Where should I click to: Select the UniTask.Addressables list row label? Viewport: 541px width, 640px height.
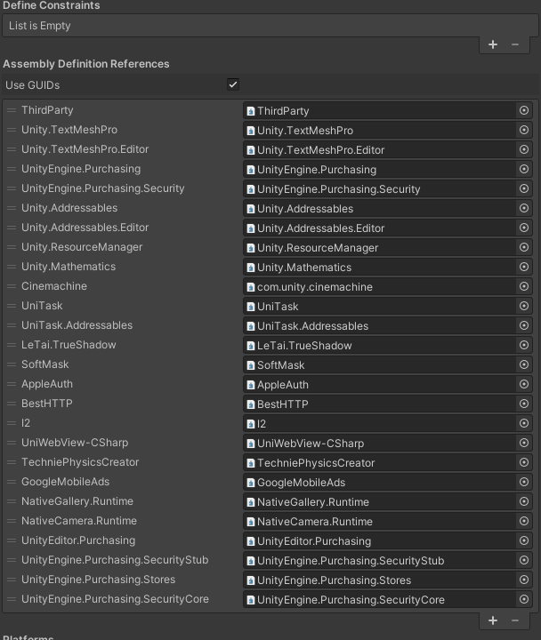(x=77, y=325)
